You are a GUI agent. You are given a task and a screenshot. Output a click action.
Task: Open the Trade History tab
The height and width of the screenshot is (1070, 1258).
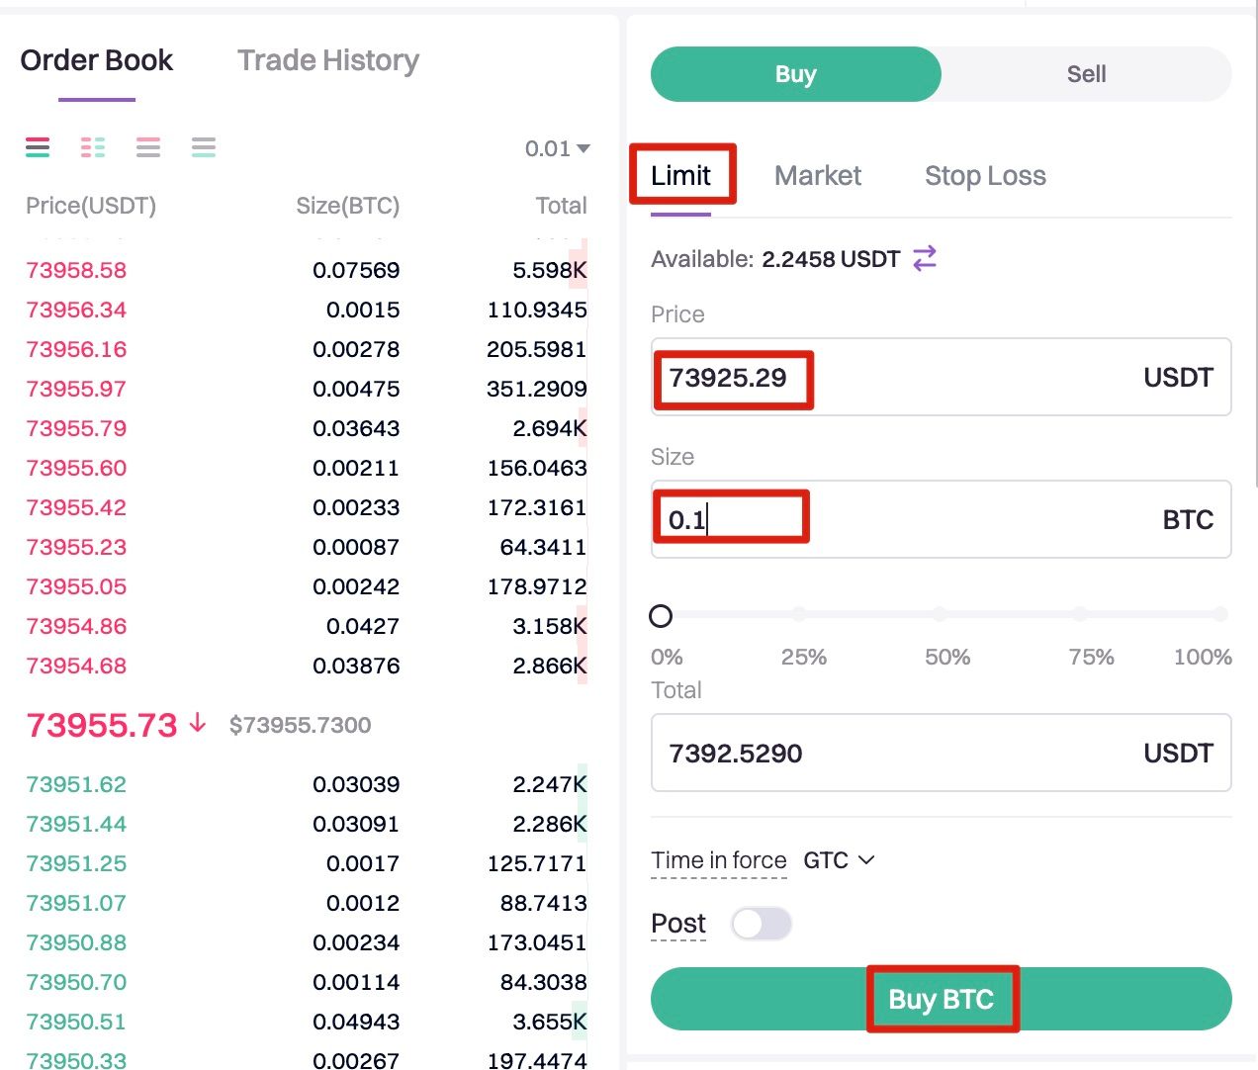(327, 60)
